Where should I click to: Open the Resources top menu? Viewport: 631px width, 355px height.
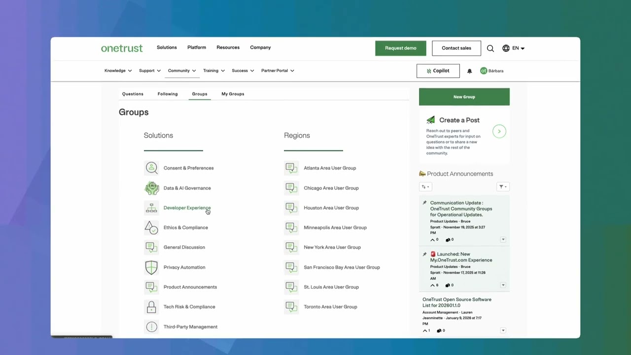[228, 47]
